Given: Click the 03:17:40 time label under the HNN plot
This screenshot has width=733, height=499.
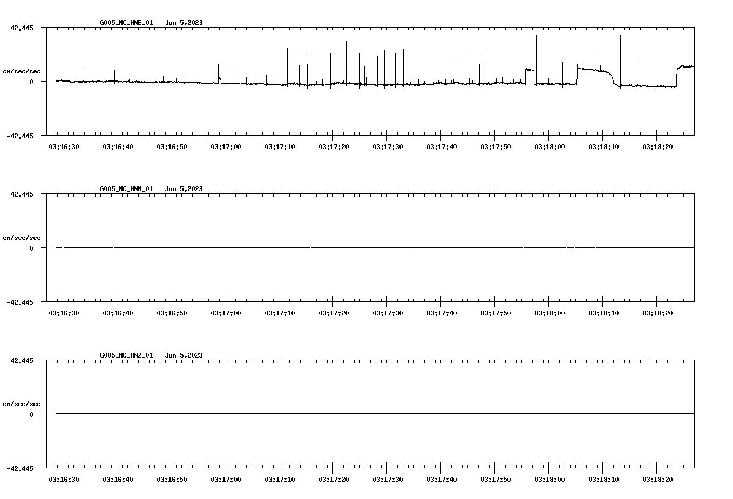Looking at the screenshot, I should tap(442, 313).
